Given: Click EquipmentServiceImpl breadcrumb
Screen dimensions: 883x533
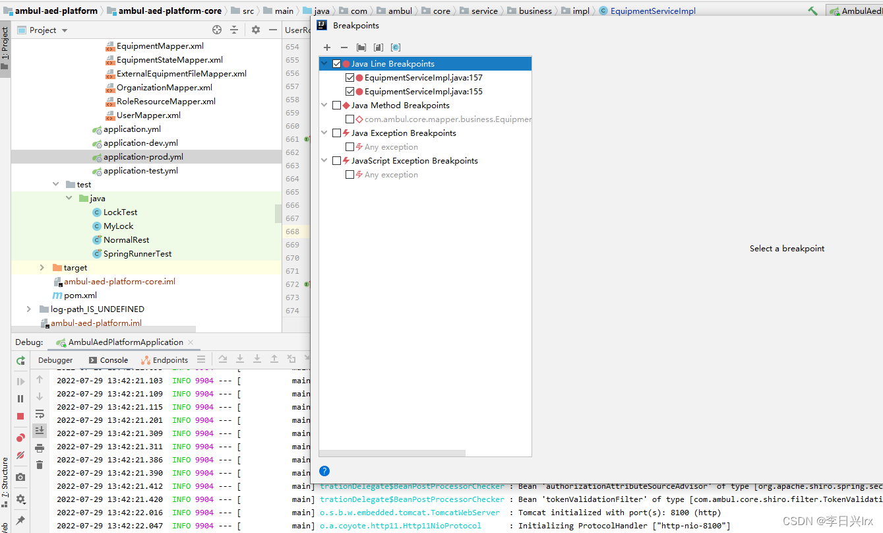Looking at the screenshot, I should tap(648, 11).
